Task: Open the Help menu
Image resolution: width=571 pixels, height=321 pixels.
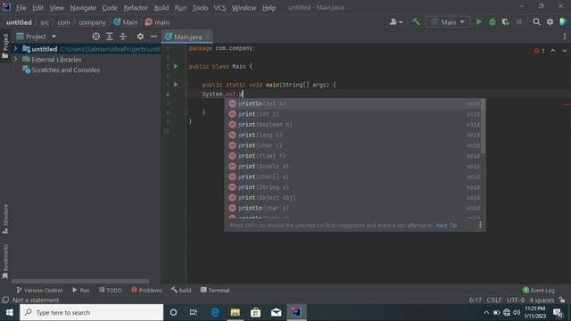Action: 269,8
